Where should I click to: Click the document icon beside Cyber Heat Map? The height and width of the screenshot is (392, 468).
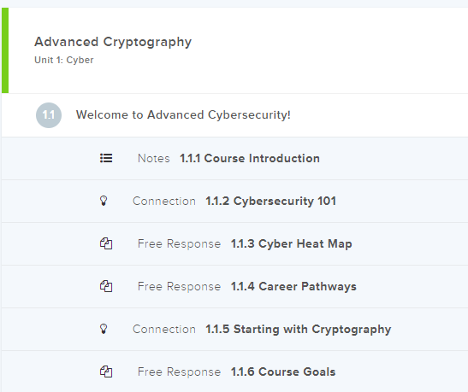[x=106, y=243]
